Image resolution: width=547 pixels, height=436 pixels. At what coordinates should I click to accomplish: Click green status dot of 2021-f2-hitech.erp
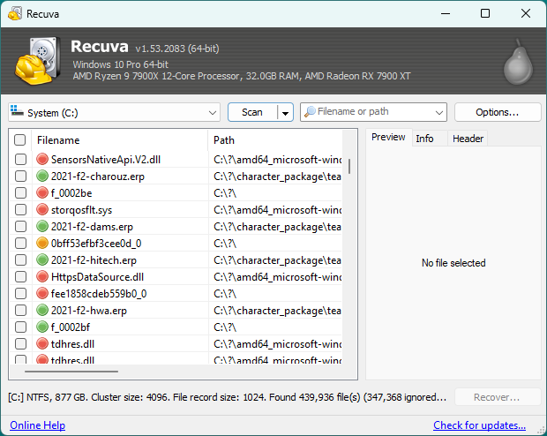tap(42, 259)
